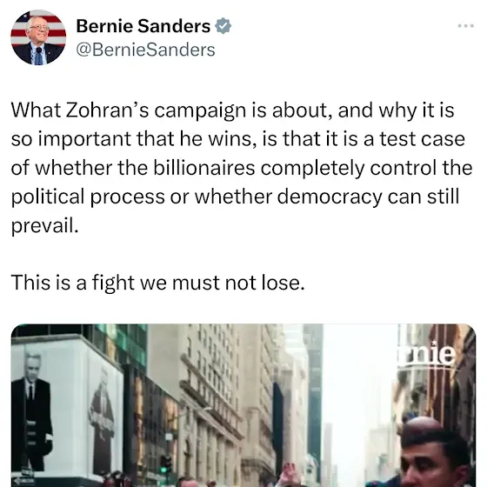Select the "Bernie Sanders" display name
The width and height of the screenshot is (487, 487).
pyautogui.click(x=143, y=26)
